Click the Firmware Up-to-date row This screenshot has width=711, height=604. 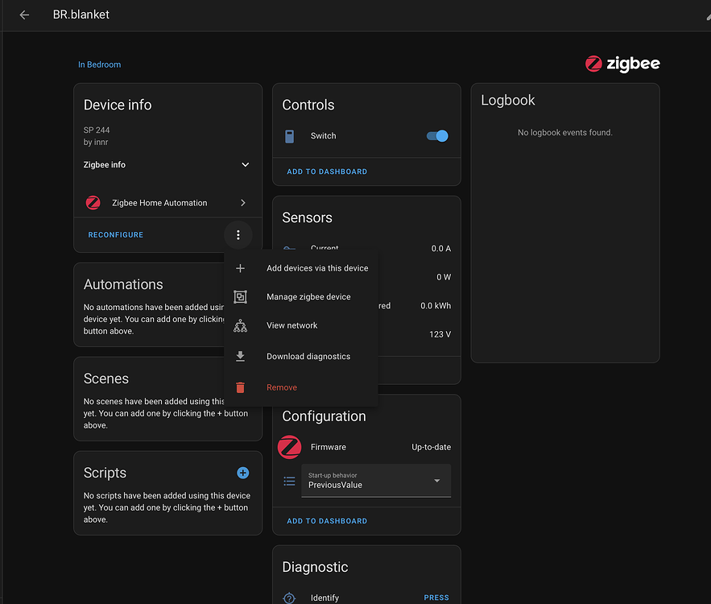click(x=366, y=447)
